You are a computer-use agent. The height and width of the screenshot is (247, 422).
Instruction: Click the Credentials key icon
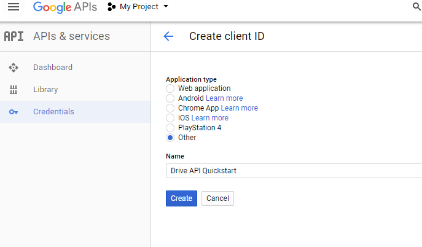[x=14, y=112]
